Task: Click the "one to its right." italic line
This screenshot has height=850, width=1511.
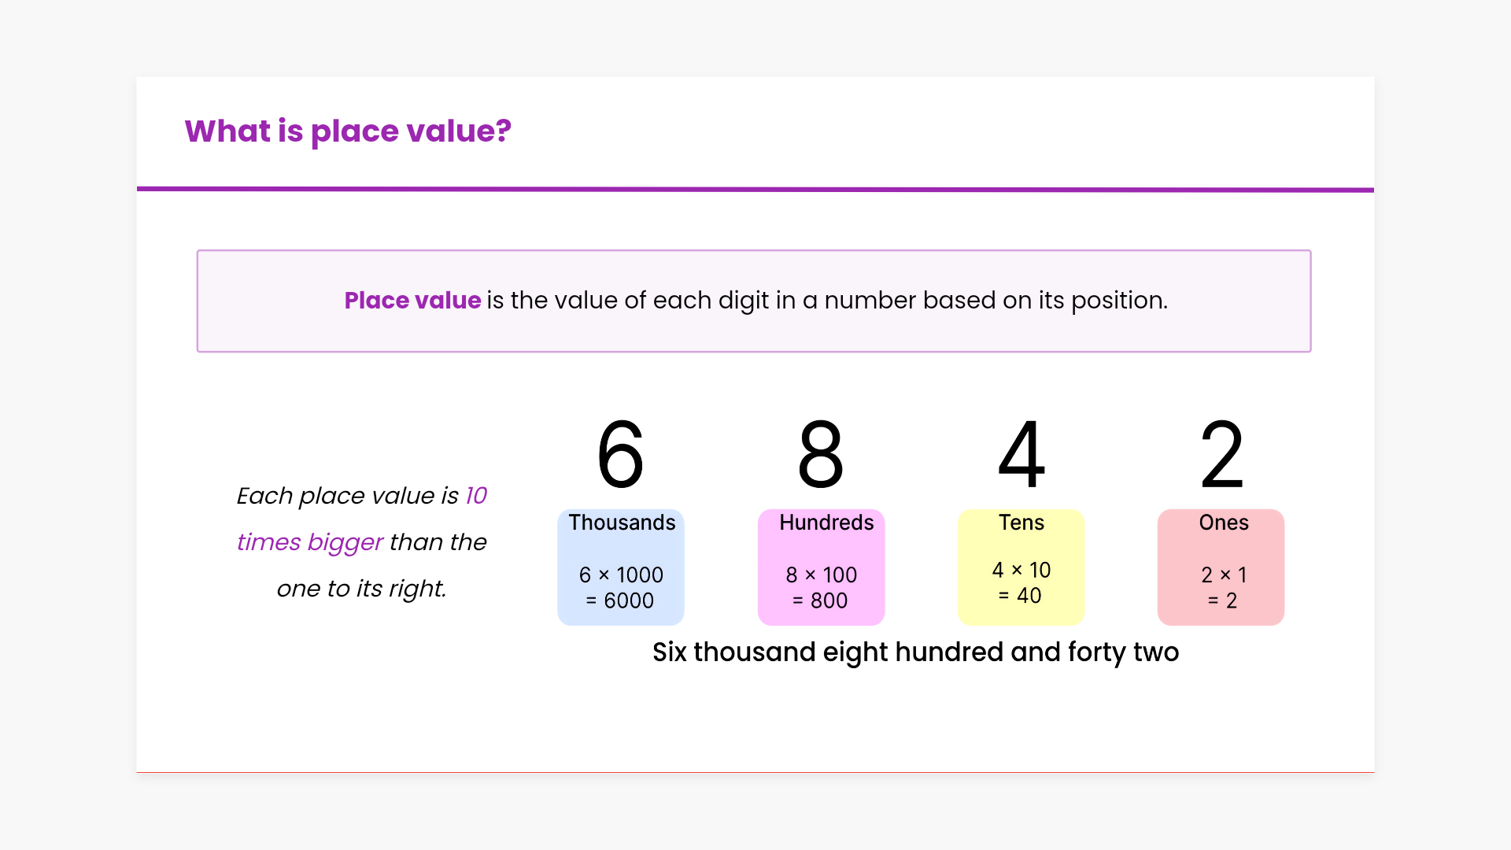Action: click(x=361, y=589)
